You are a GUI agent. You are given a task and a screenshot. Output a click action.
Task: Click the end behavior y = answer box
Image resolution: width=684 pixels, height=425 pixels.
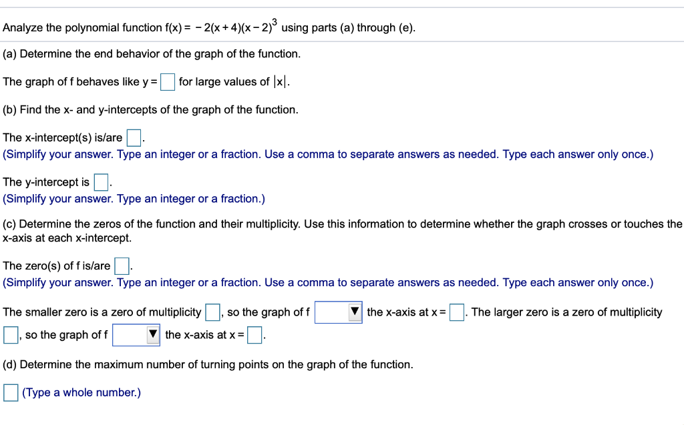(167, 81)
